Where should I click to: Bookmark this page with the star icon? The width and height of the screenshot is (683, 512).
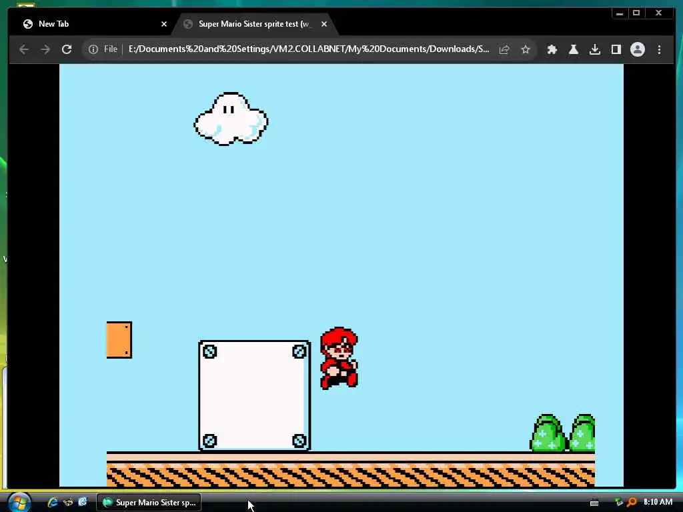[x=526, y=49]
